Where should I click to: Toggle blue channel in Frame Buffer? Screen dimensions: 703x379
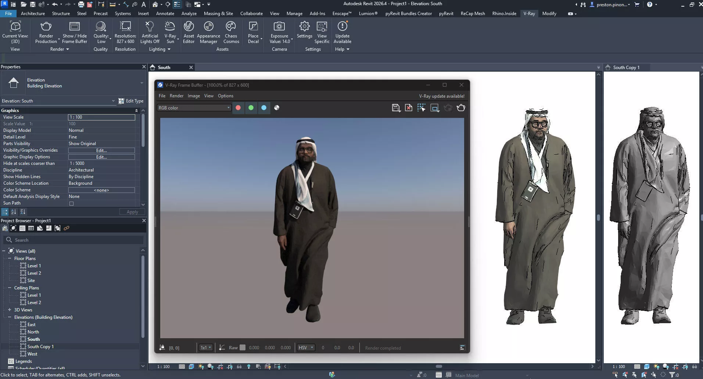coord(264,108)
